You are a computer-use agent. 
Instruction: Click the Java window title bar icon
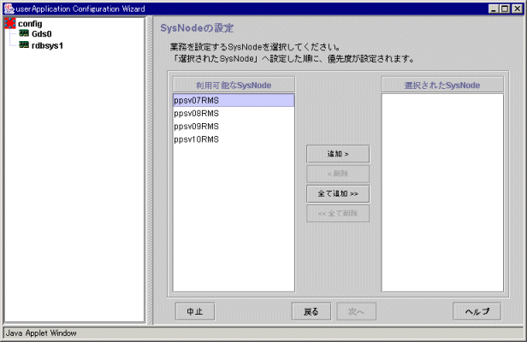[9, 8]
